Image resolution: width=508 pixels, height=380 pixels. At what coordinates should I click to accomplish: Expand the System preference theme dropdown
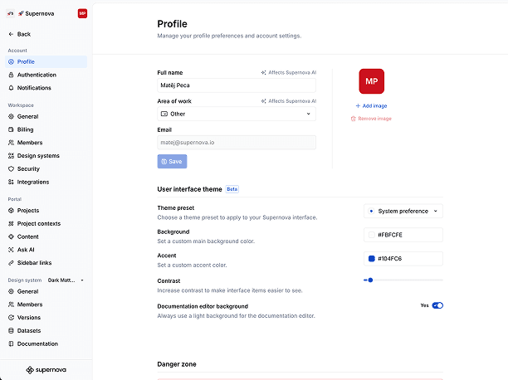click(x=403, y=211)
